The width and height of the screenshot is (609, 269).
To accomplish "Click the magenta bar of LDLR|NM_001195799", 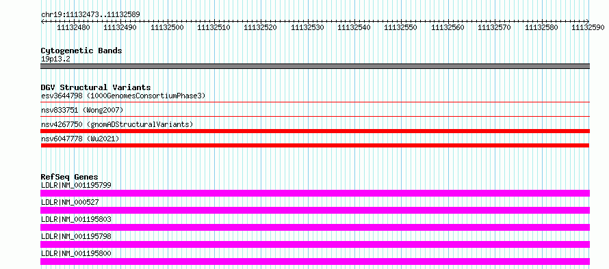I will (315, 193).
